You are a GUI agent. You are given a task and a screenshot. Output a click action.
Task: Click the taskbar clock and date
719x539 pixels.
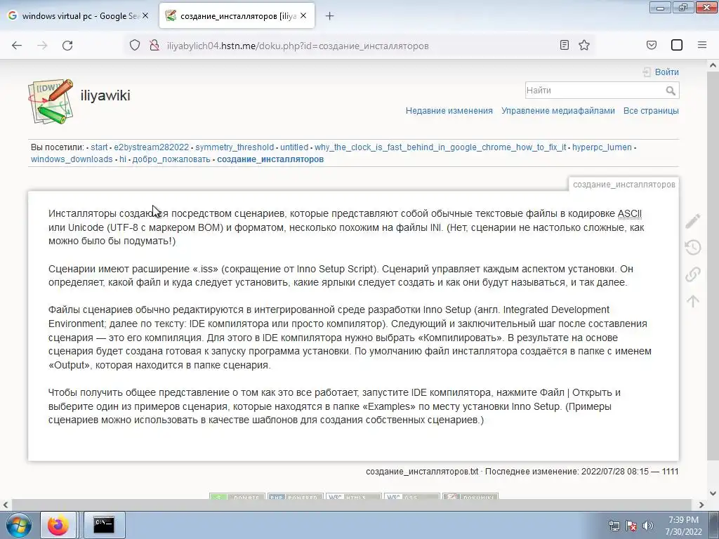[683, 526]
